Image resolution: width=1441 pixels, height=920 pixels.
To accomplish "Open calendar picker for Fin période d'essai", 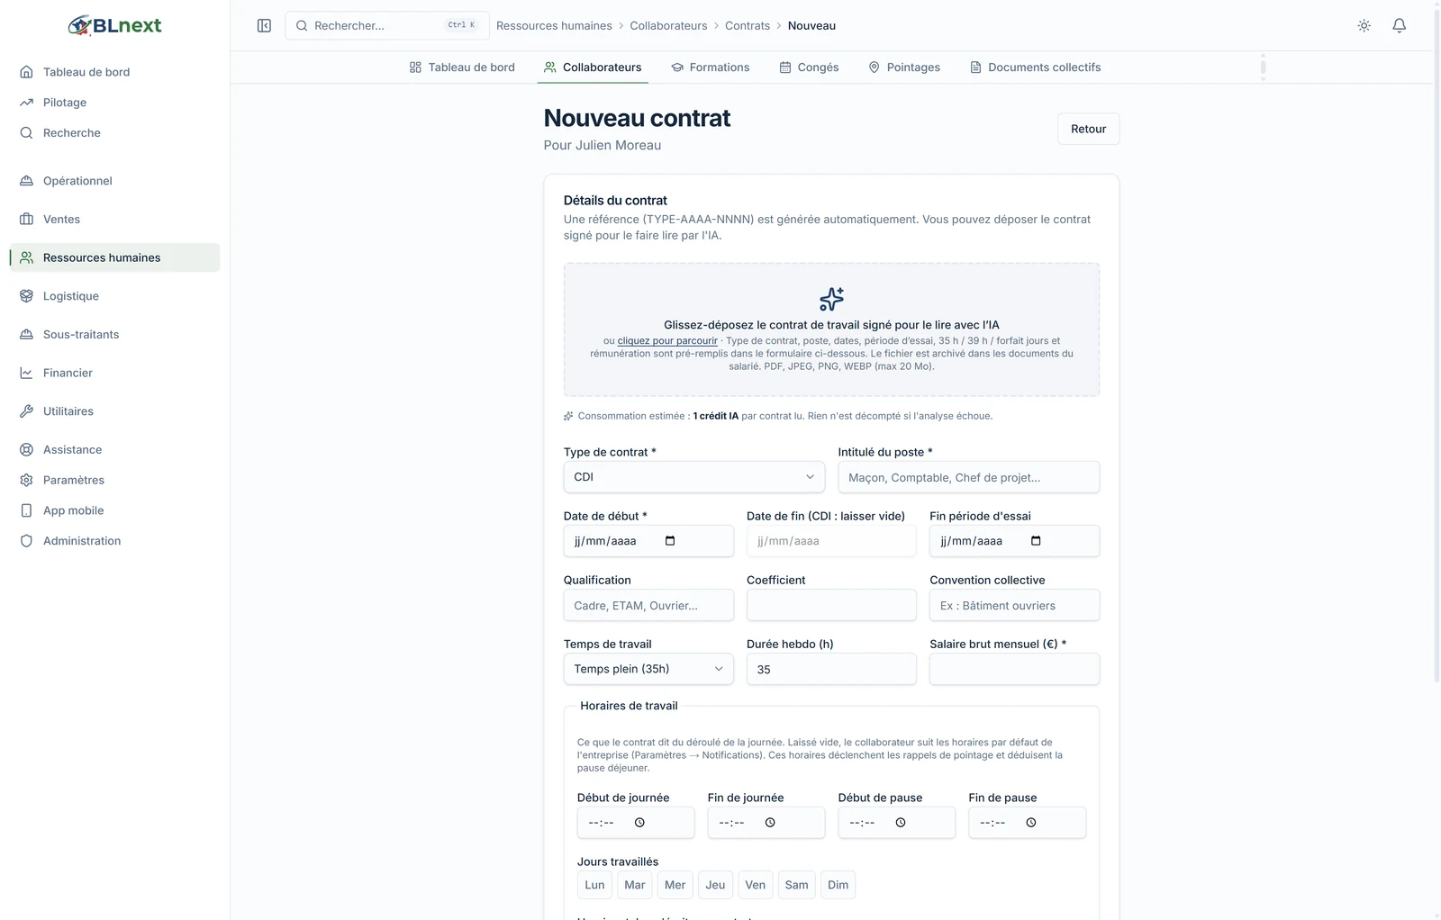I will pyautogui.click(x=1036, y=541).
